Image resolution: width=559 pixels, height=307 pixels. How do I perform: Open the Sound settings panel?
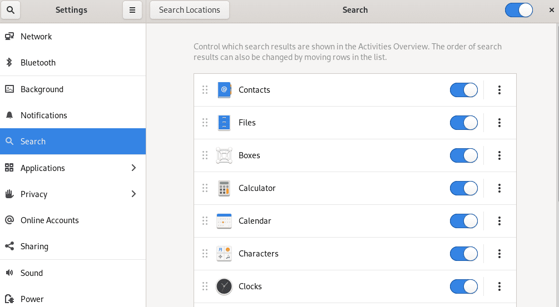point(73,273)
